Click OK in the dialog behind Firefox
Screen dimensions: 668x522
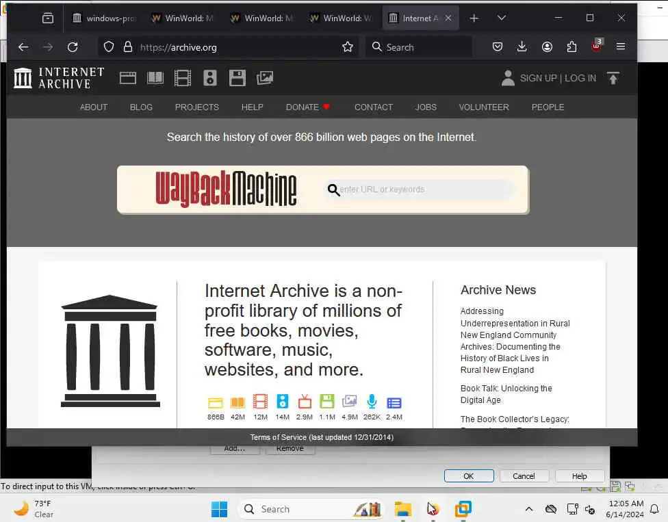coord(469,476)
